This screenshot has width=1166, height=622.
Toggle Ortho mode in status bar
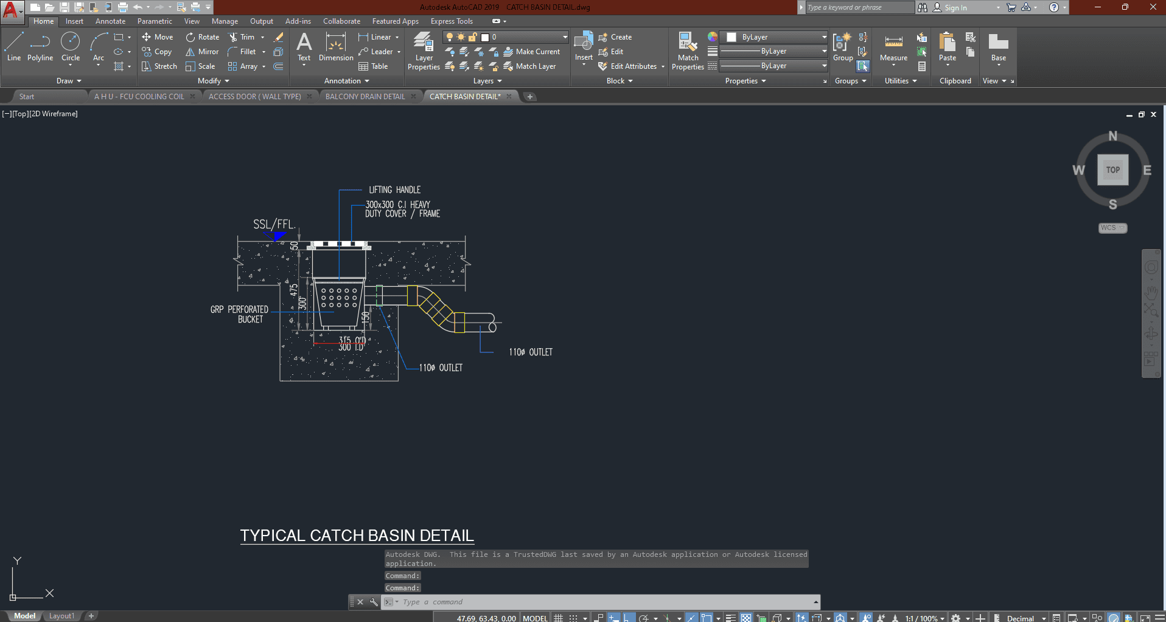tap(628, 618)
